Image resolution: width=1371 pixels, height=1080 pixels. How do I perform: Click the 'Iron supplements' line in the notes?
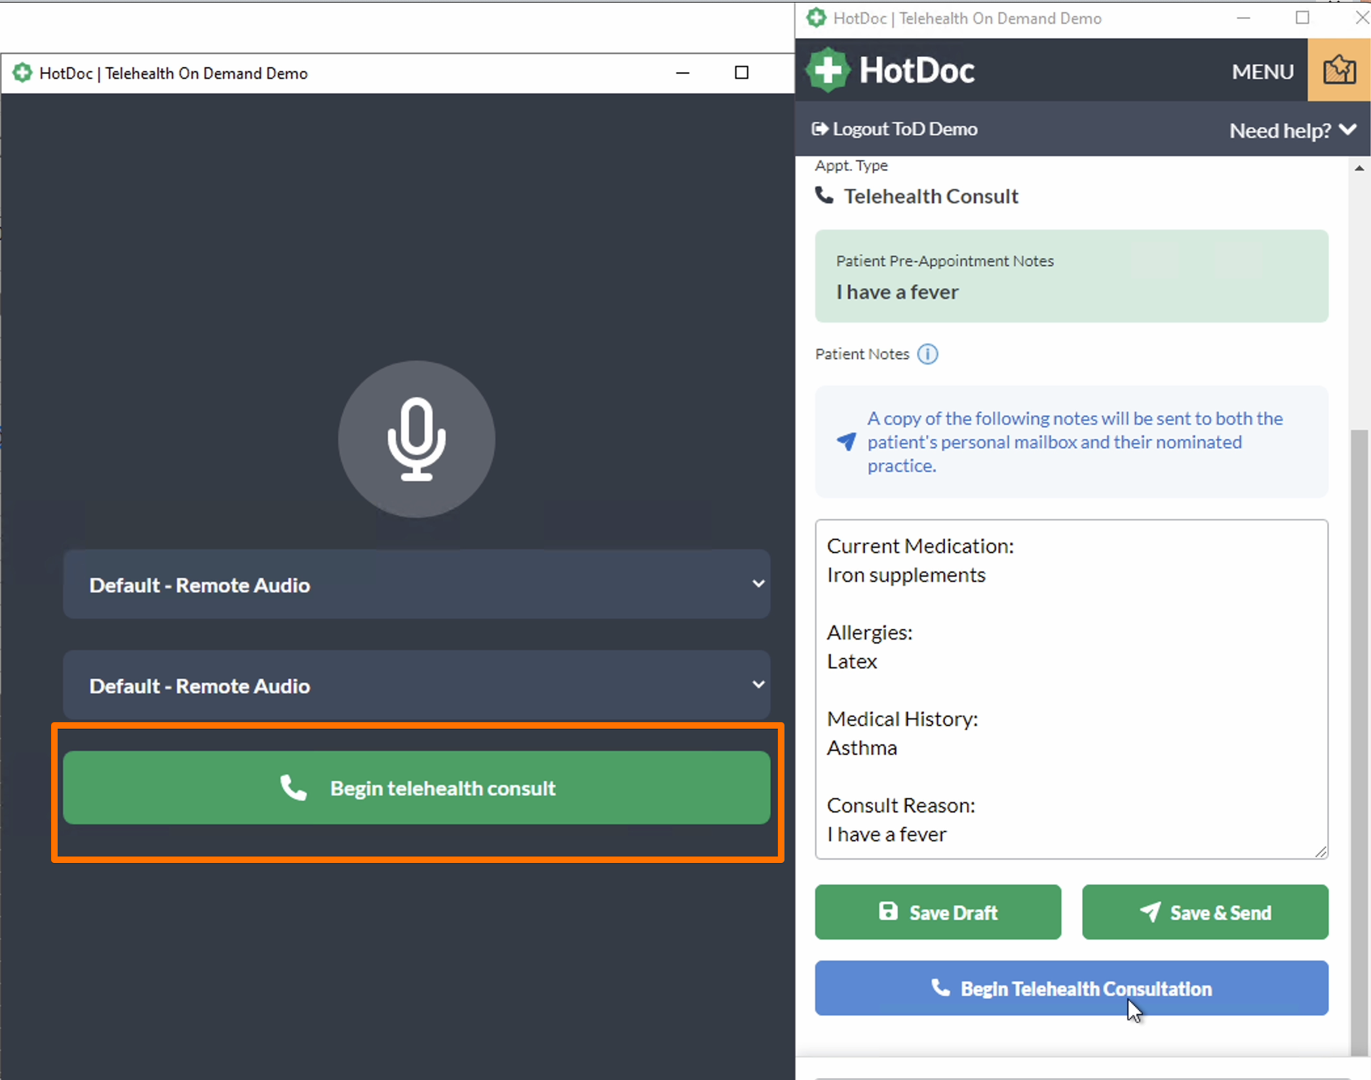[906, 575]
